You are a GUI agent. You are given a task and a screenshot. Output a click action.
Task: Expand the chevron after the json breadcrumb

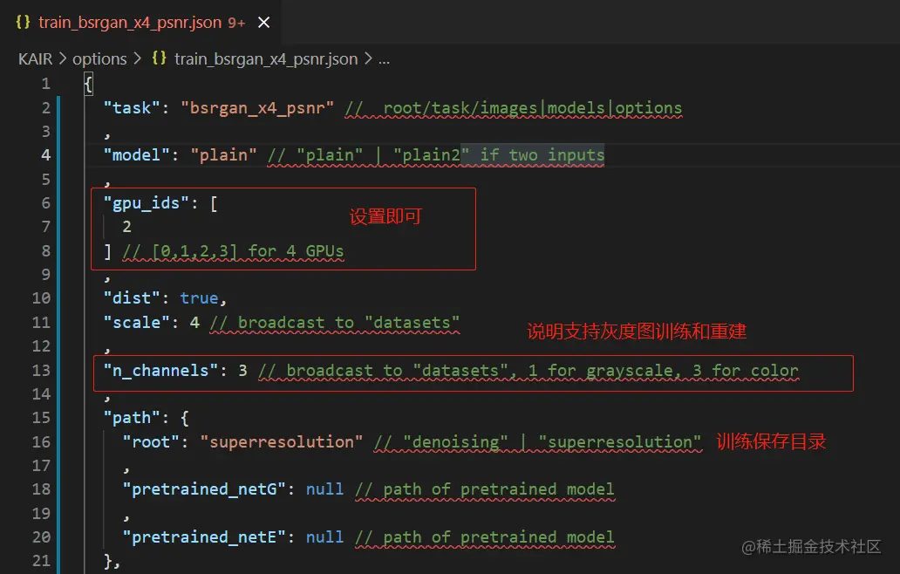click(x=368, y=58)
